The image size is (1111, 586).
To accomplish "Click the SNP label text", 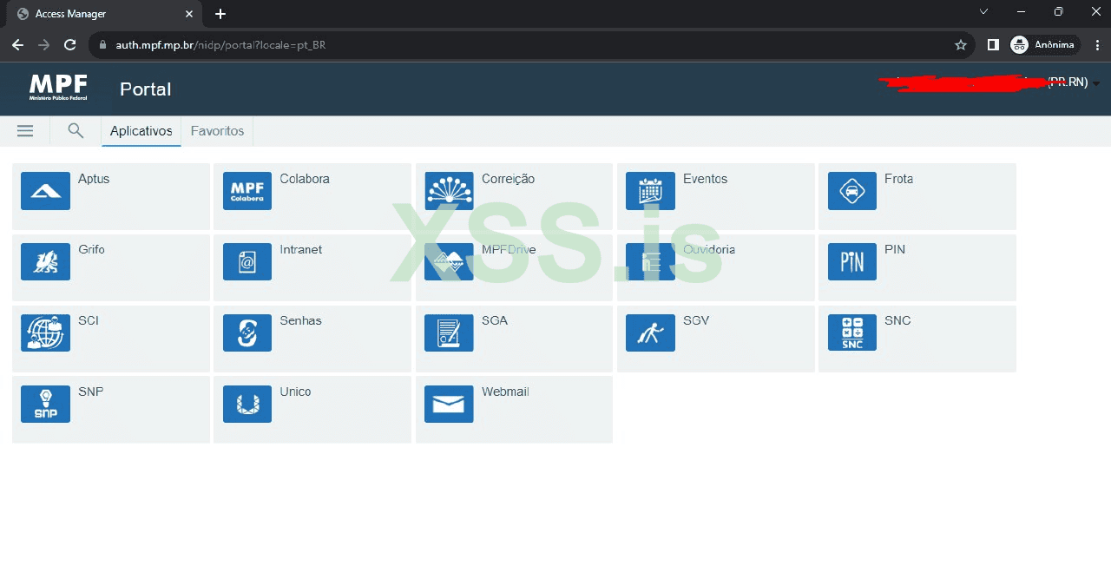I will [90, 392].
